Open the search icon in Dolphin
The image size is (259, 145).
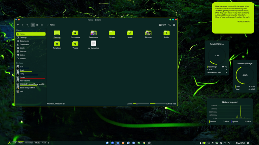tap(170, 25)
